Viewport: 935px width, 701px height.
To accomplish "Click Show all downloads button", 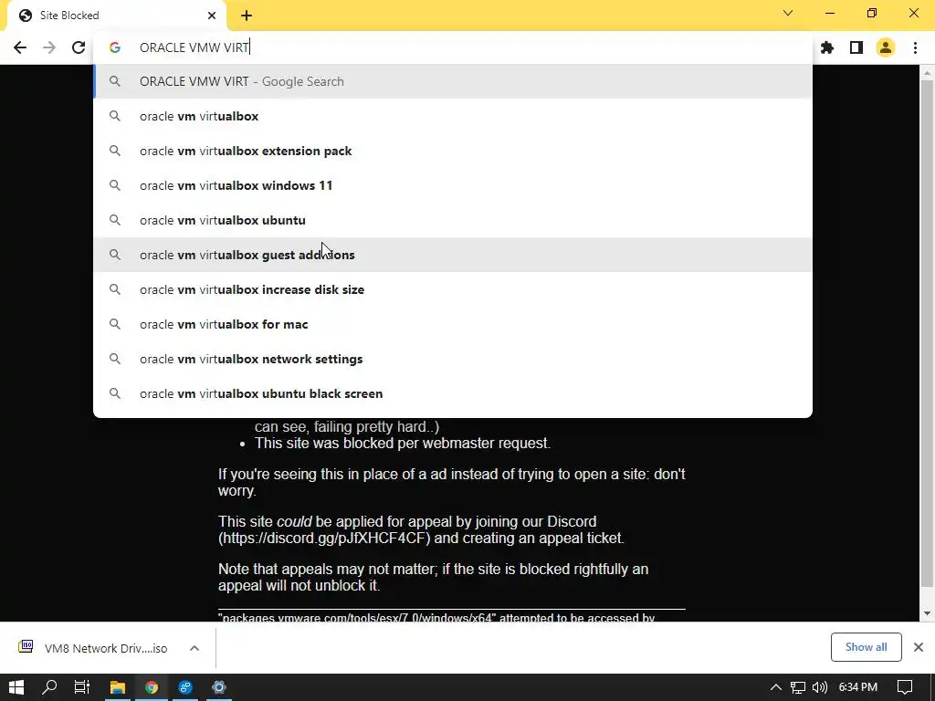I will coord(866,647).
